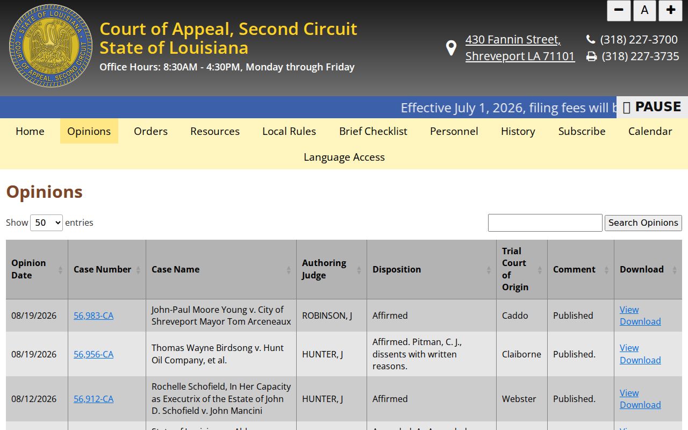
Task: Sort by Trial Court of Origin arrows
Action: click(x=540, y=270)
